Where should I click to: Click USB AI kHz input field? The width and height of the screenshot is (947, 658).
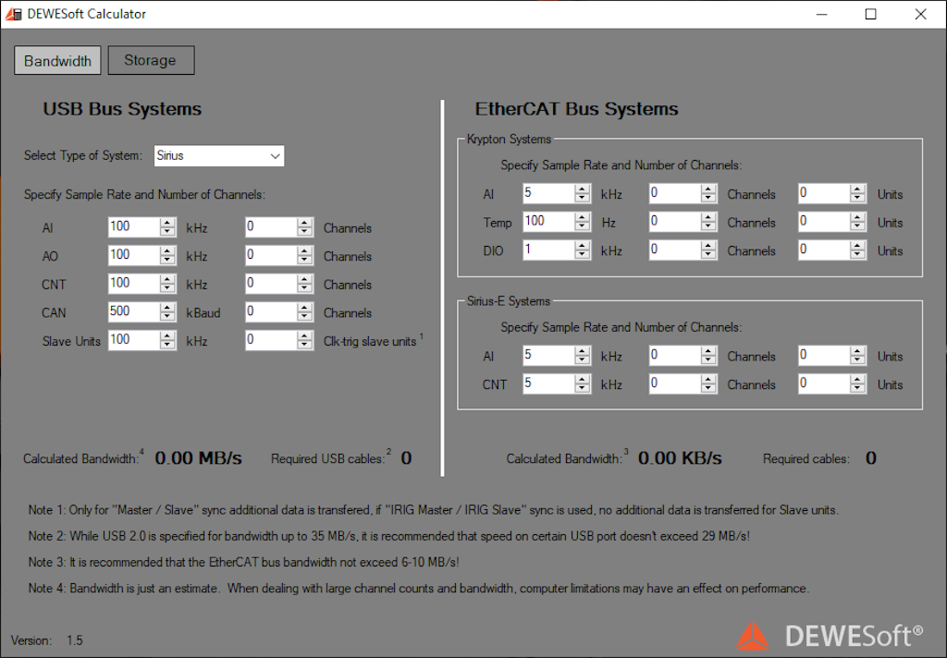134,227
